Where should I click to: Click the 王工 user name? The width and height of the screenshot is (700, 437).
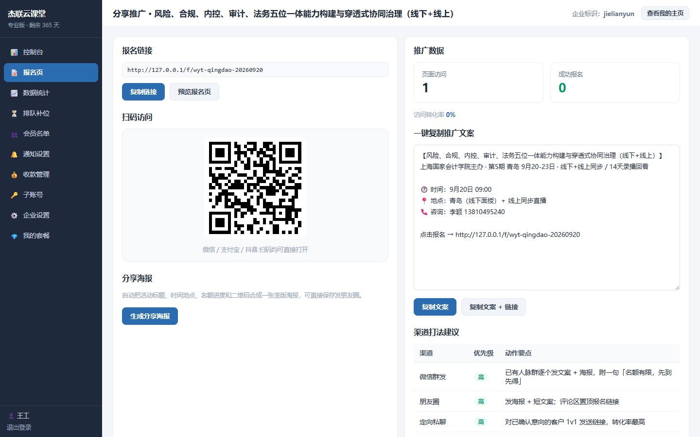tap(23, 416)
